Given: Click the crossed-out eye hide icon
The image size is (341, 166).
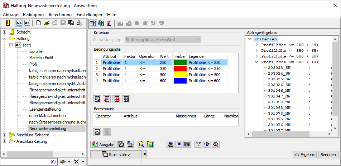Looking at the screenshot, I should [x=215, y=144].
